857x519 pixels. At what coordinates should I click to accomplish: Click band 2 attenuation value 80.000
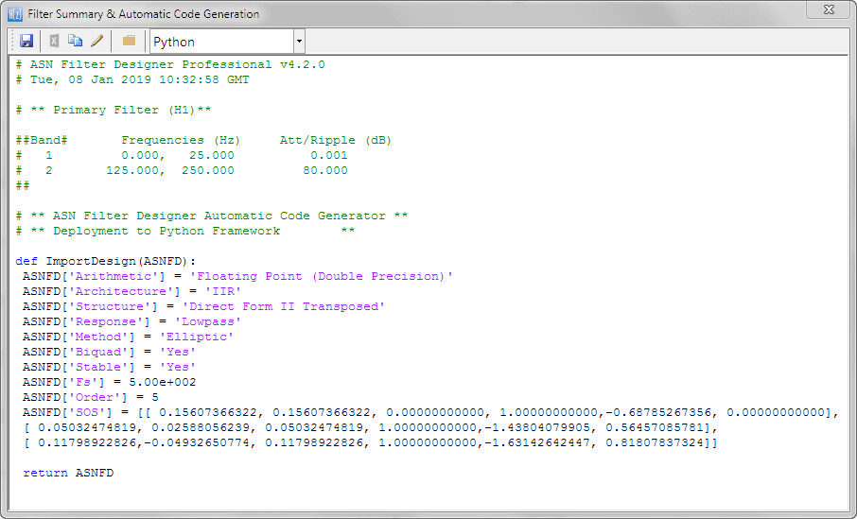(x=325, y=170)
